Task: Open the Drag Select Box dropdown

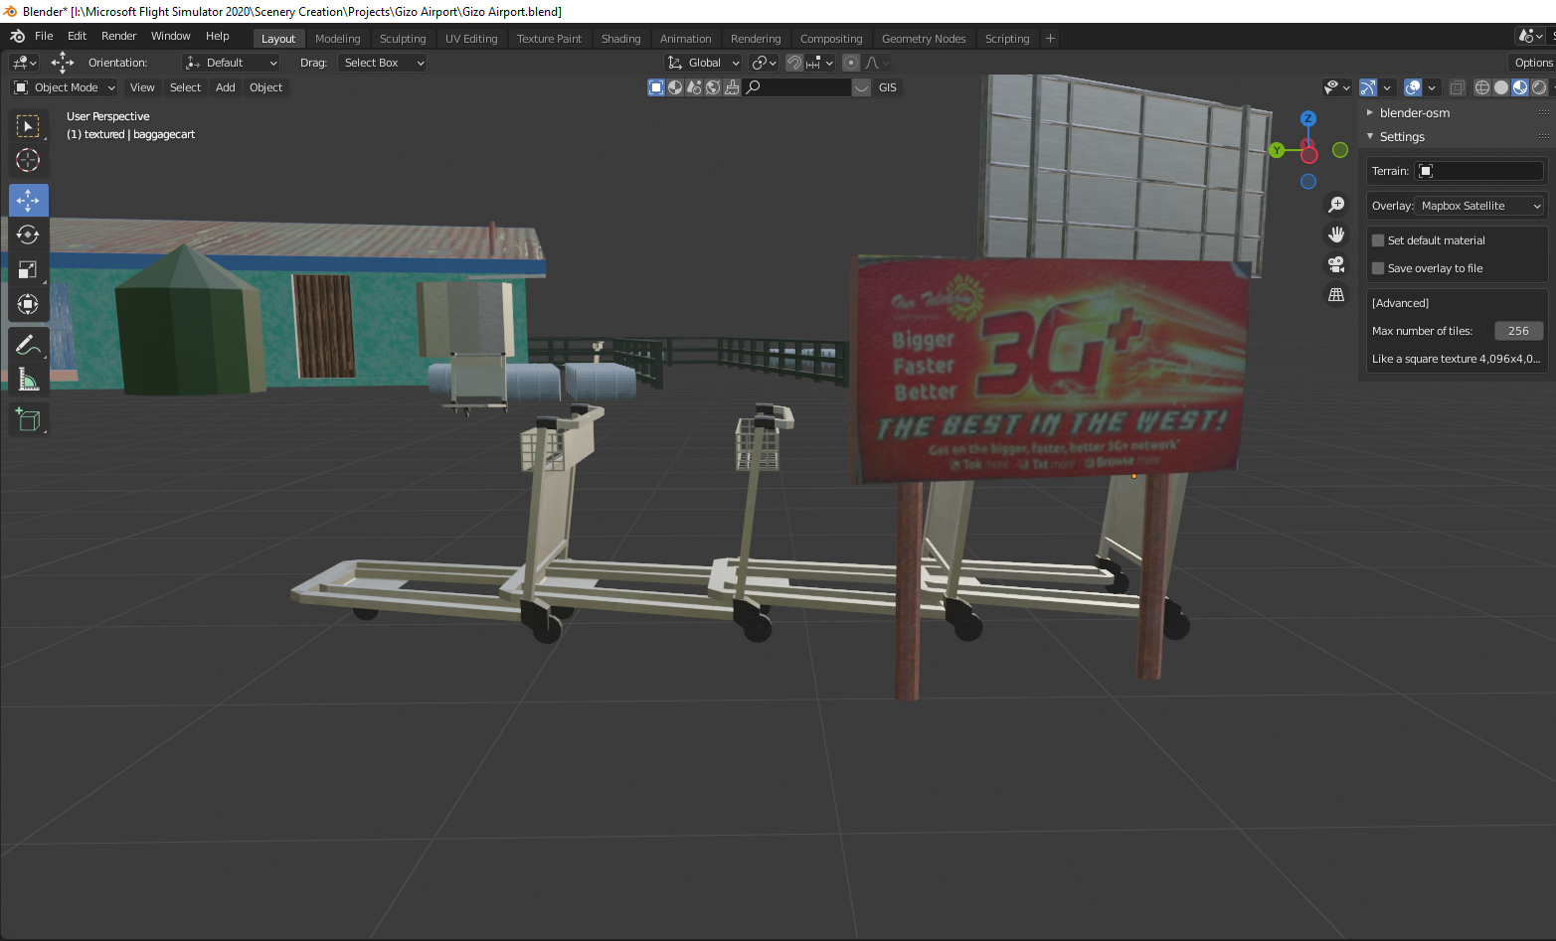Action: coord(383,63)
